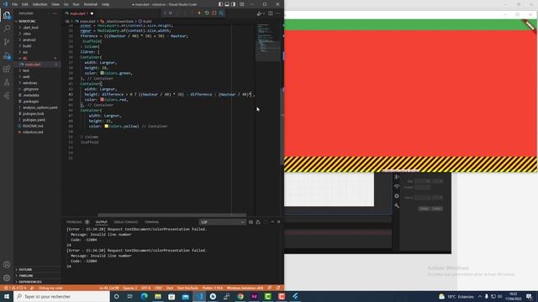Viewport: 538px width, 302px height.
Task: Open pubspec.yaml in Explorer
Action: tap(34, 120)
